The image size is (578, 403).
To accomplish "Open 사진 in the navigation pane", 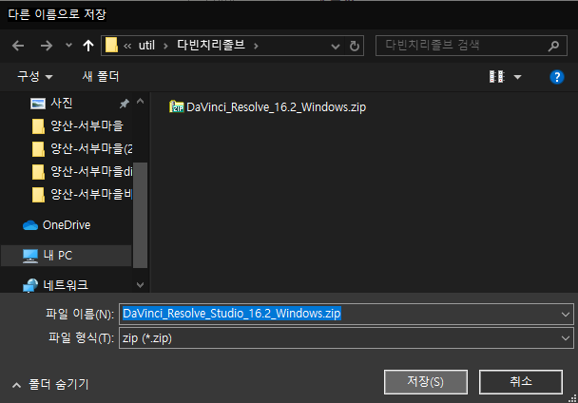I will click(61, 103).
